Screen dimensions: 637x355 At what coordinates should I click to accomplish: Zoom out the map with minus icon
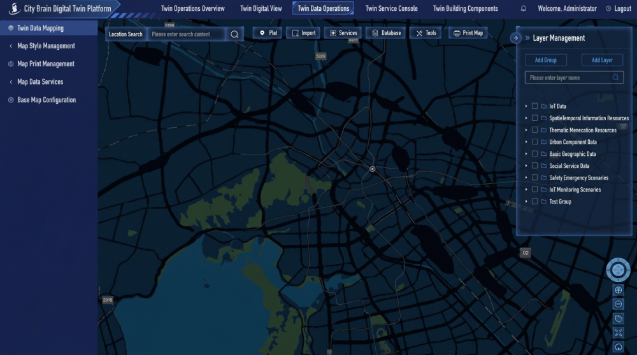(x=619, y=304)
